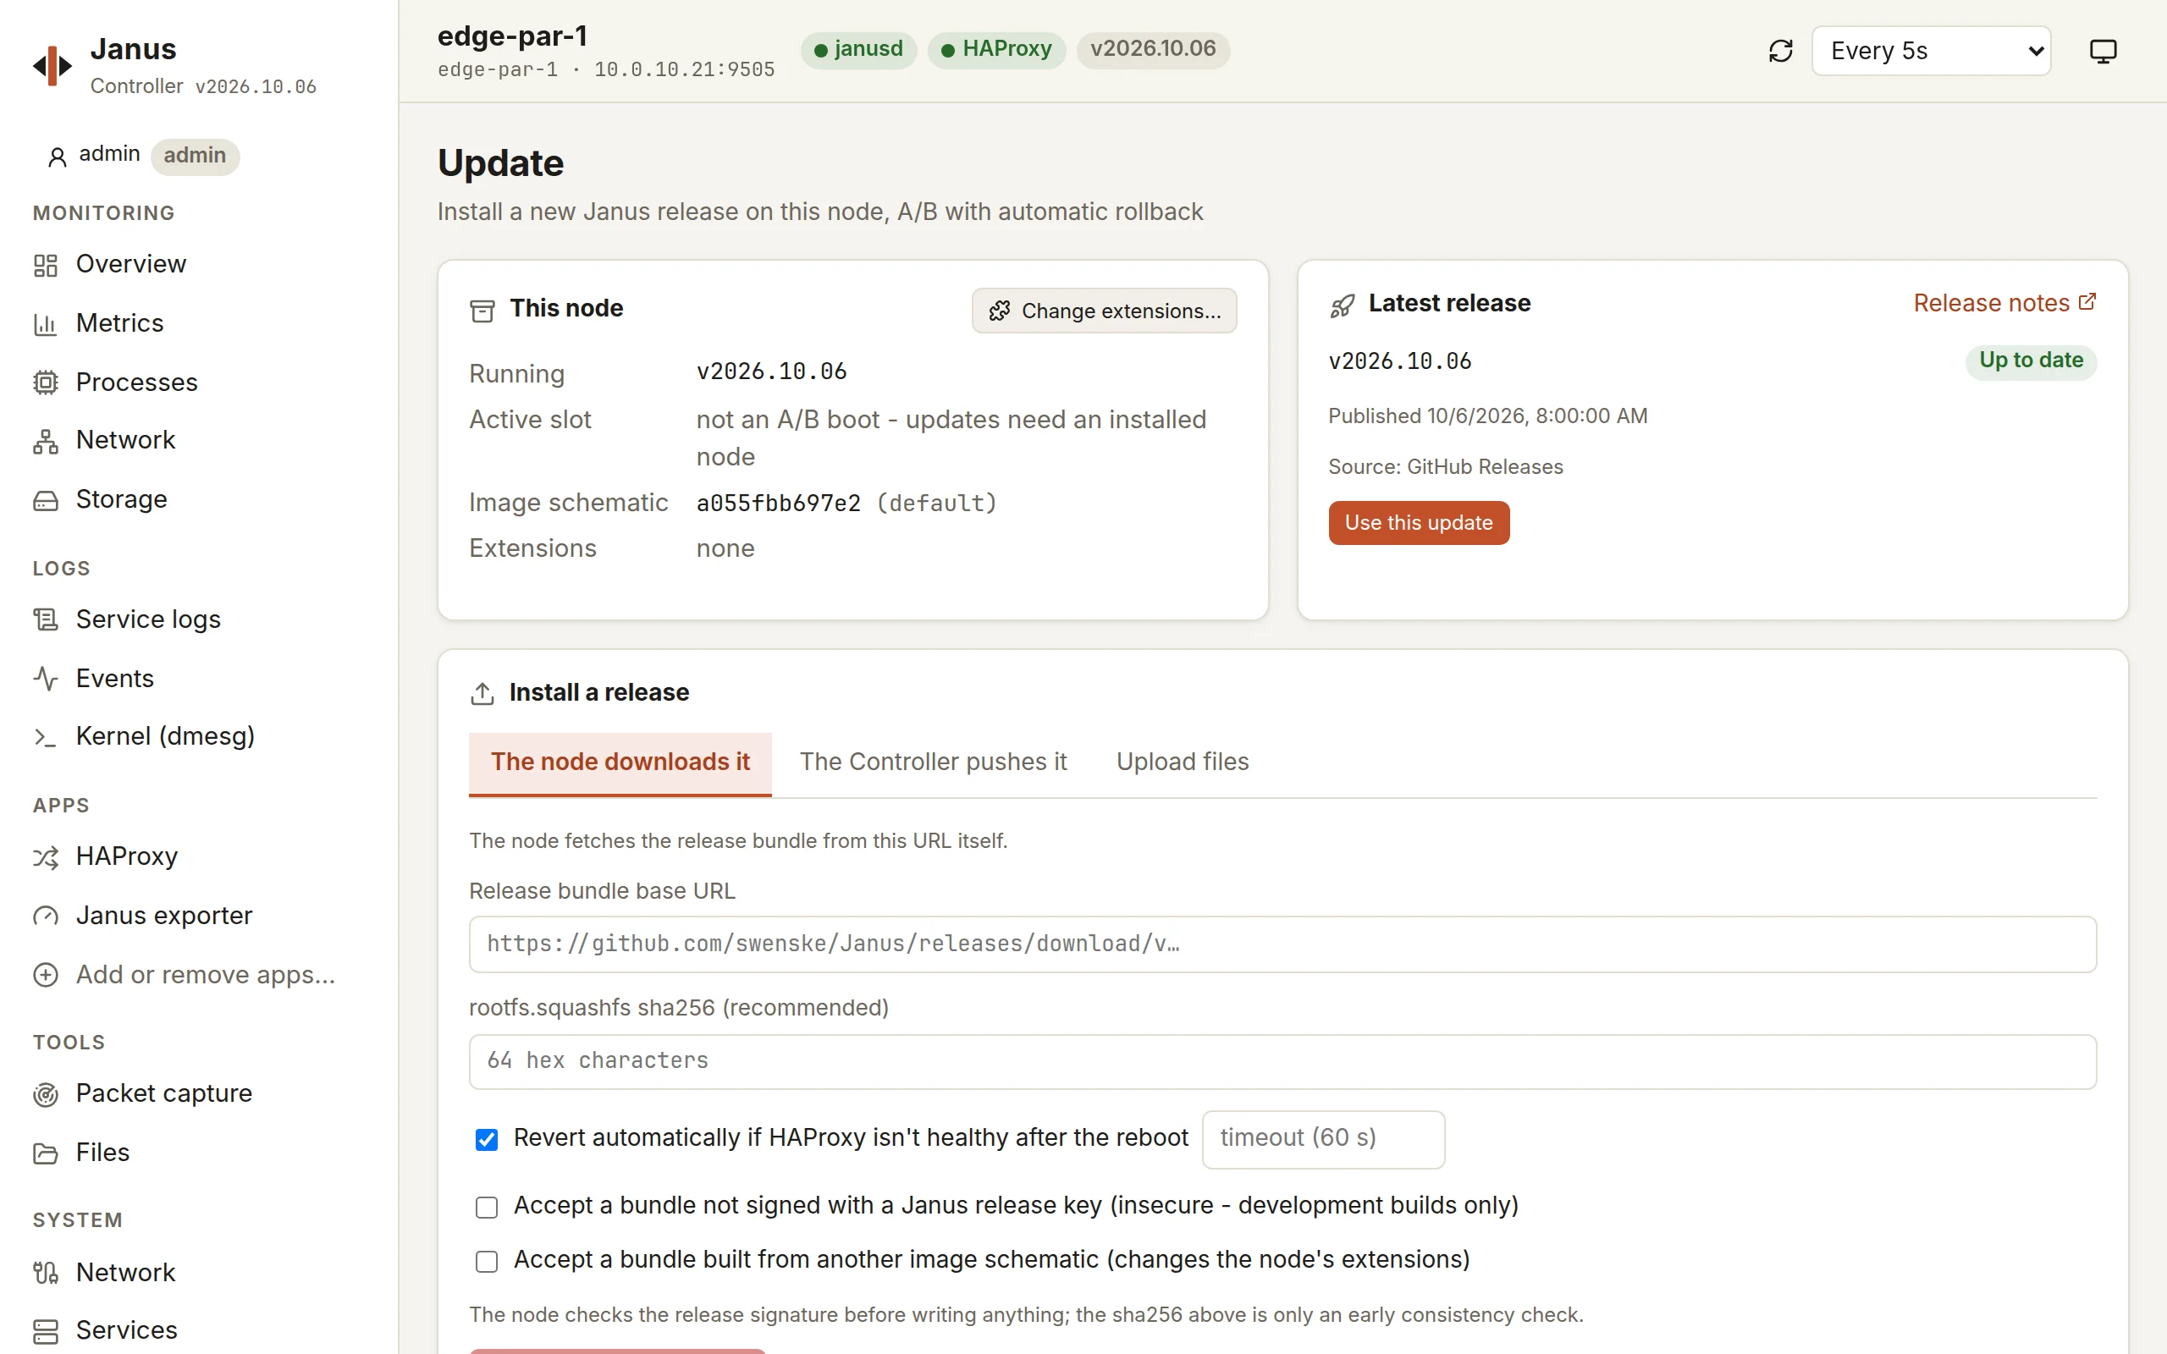This screenshot has width=2167, height=1354.
Task: Click the Latest release rocket icon
Action: pyautogui.click(x=1342, y=306)
